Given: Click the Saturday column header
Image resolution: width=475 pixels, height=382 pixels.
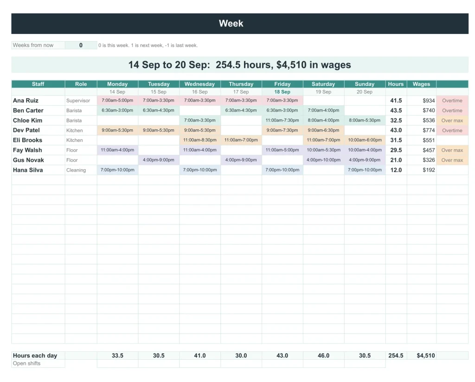Looking at the screenshot, I should (323, 84).
